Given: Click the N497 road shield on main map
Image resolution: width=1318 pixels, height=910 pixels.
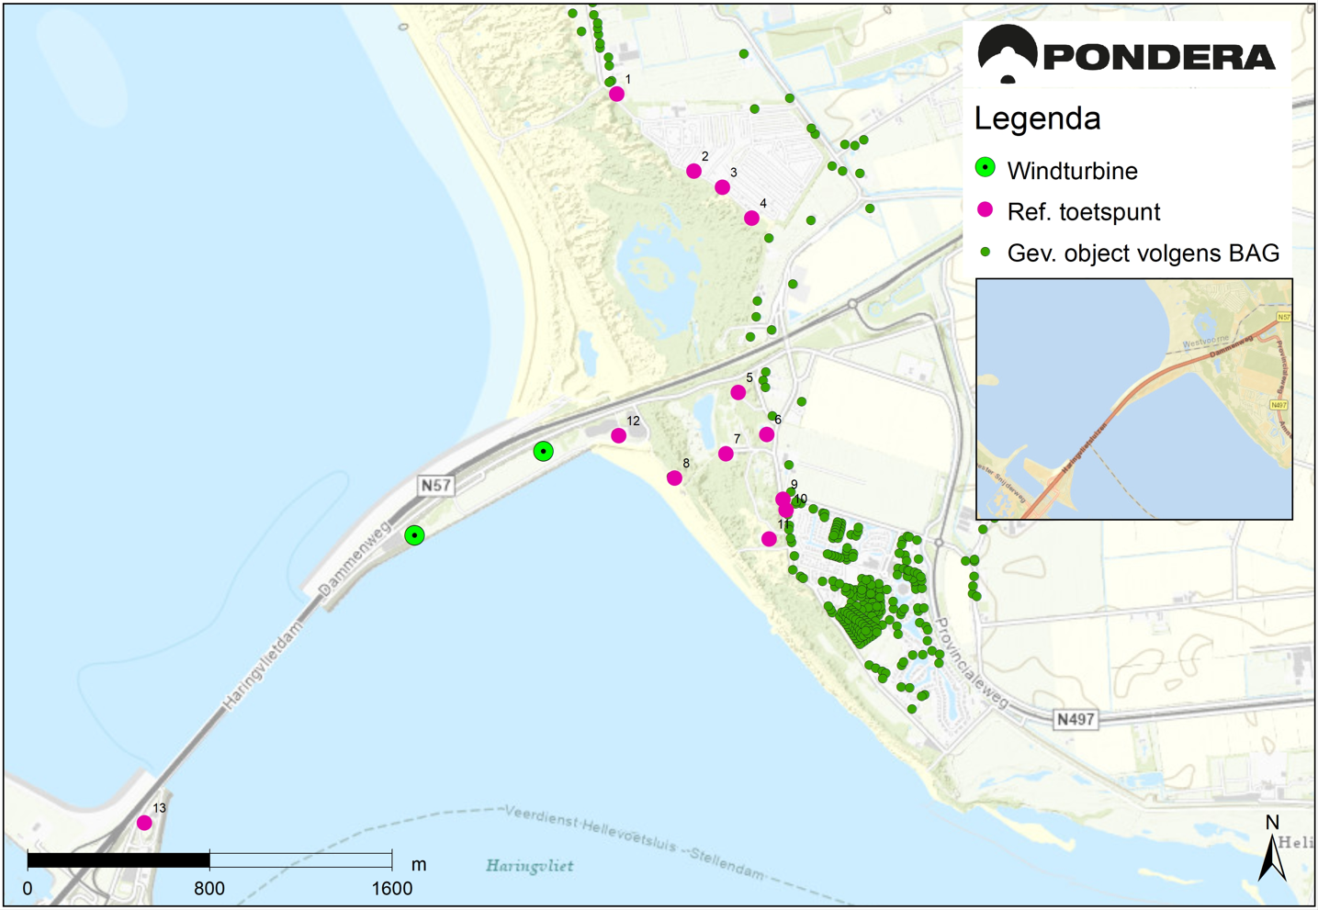Looking at the screenshot, I should point(1075,719).
